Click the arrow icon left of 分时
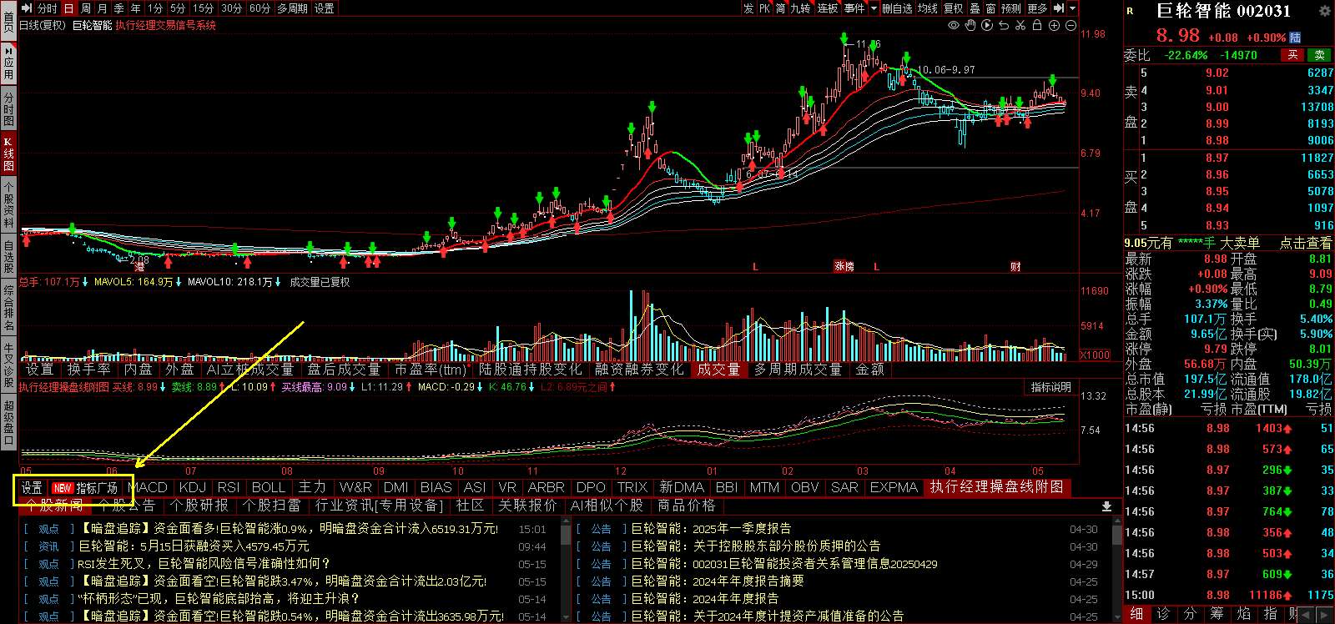This screenshot has height=624, width=1335. [26, 8]
